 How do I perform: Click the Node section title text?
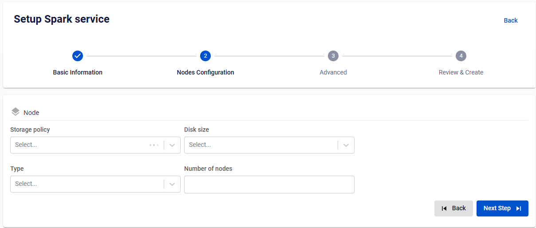[32, 113]
